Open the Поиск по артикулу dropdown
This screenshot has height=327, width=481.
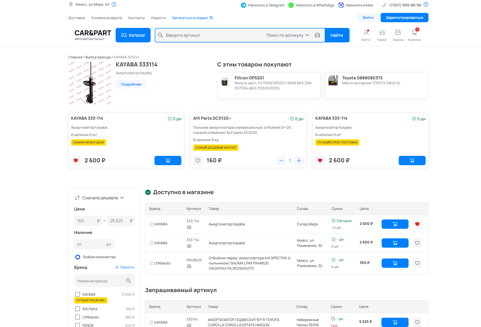click(287, 35)
